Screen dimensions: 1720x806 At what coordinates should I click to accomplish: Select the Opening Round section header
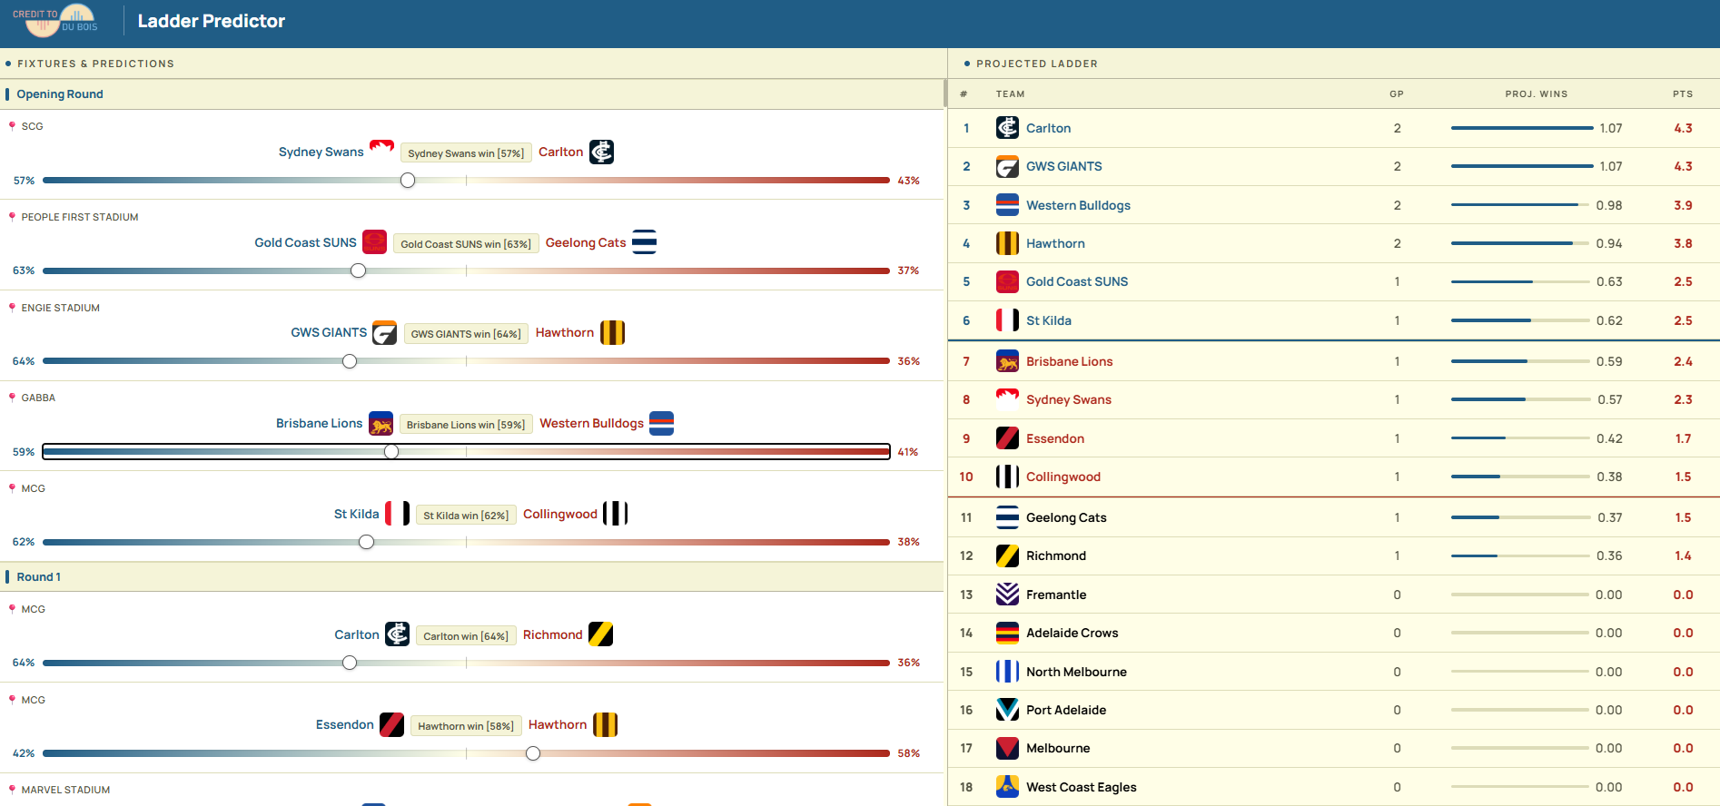[x=472, y=94]
